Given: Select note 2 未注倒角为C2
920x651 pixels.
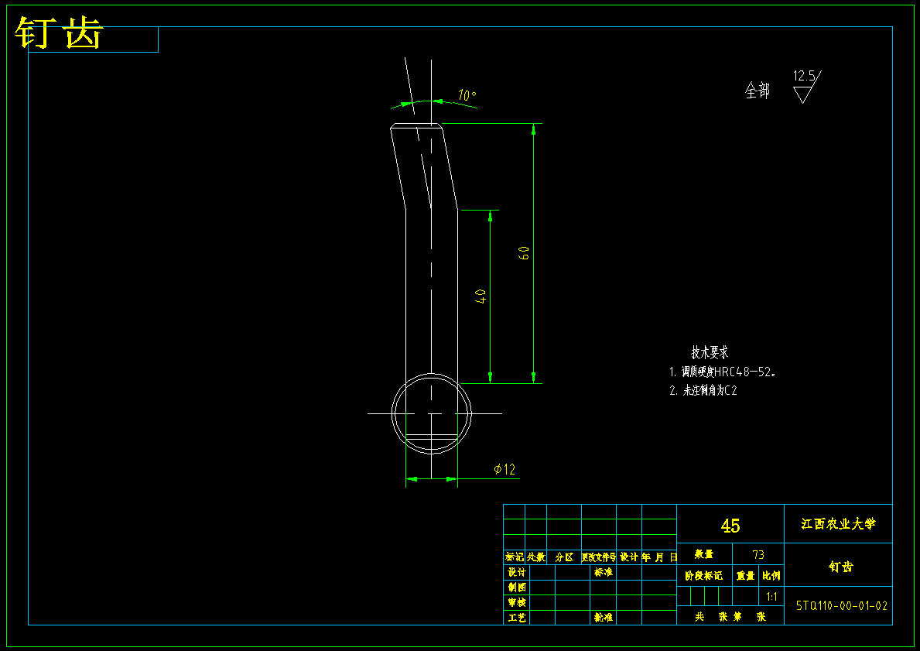Looking at the screenshot, I should (x=703, y=390).
